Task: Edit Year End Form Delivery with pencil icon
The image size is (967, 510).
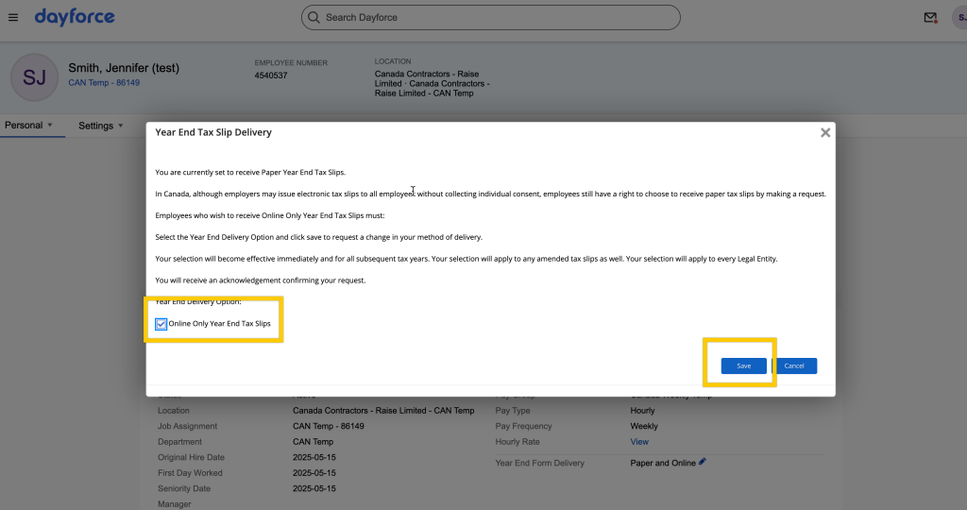Action: pos(703,462)
